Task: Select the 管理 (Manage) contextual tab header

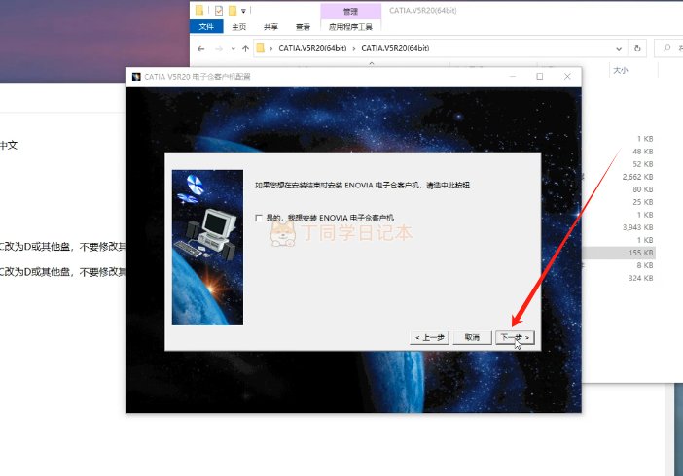Action: pyautogui.click(x=349, y=11)
